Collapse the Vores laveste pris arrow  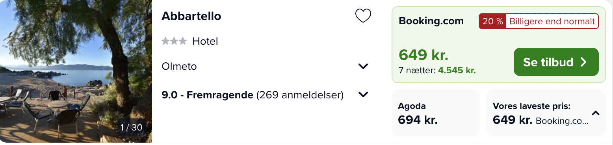coord(596,114)
